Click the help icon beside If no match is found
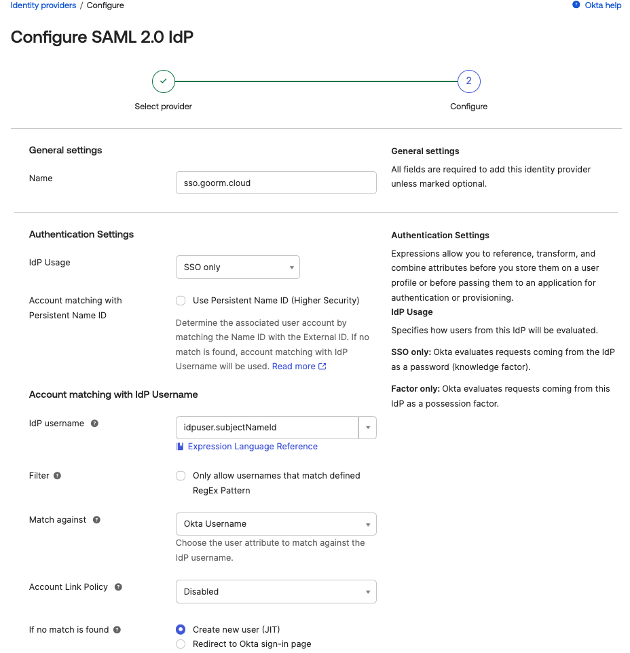This screenshot has height=653, width=630. [x=117, y=630]
